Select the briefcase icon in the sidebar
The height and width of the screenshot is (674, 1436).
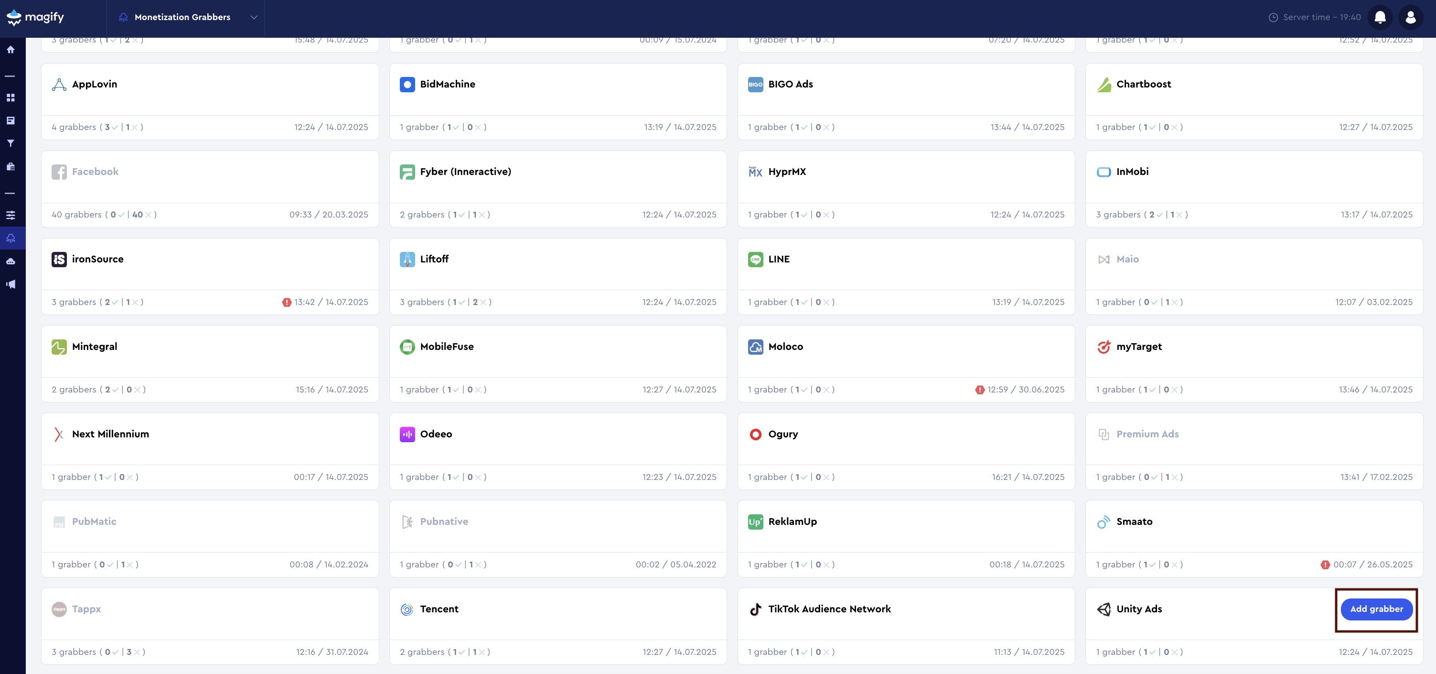[x=11, y=167]
